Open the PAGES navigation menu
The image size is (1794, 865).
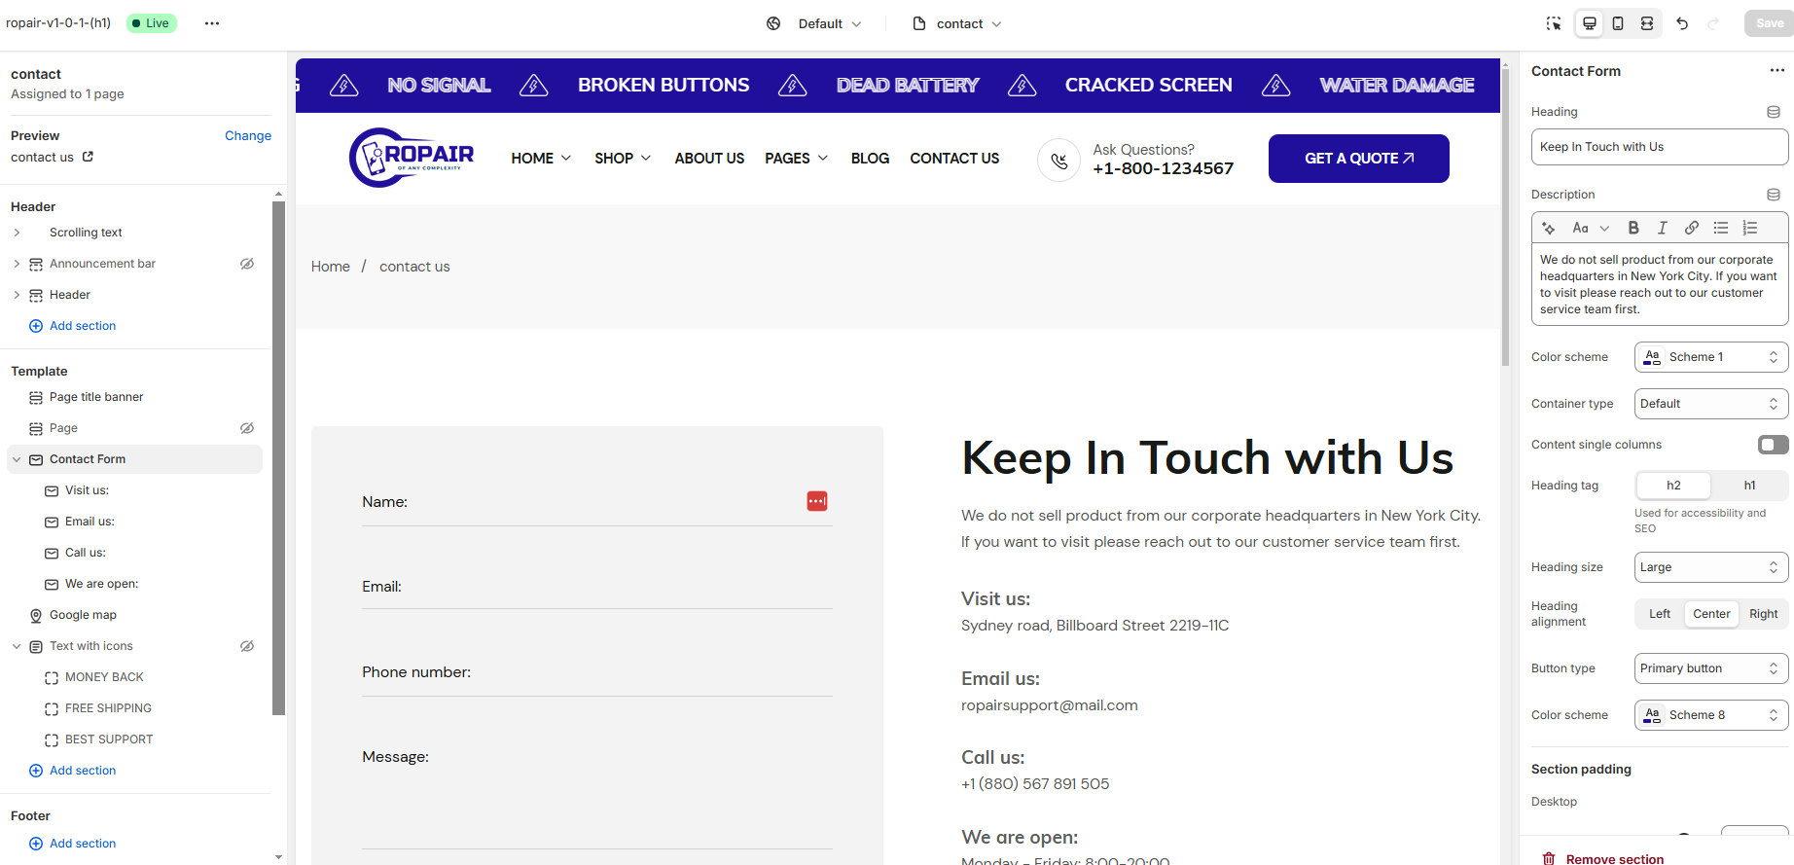[796, 159]
